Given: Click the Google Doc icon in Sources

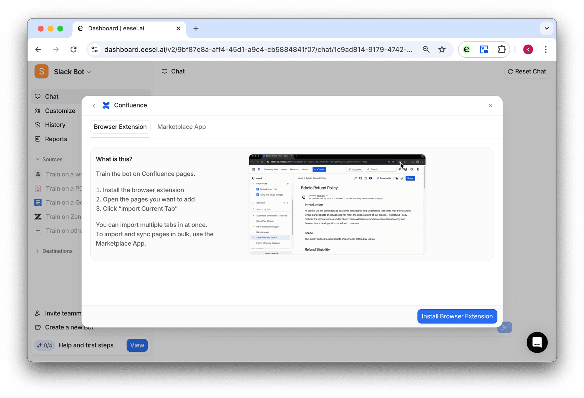Looking at the screenshot, I should coord(38,202).
